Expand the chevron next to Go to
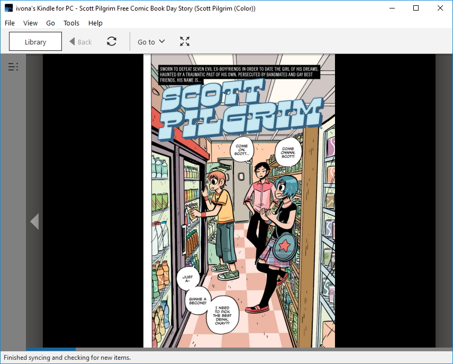Screen dimensions: 453x364 (x=162, y=41)
